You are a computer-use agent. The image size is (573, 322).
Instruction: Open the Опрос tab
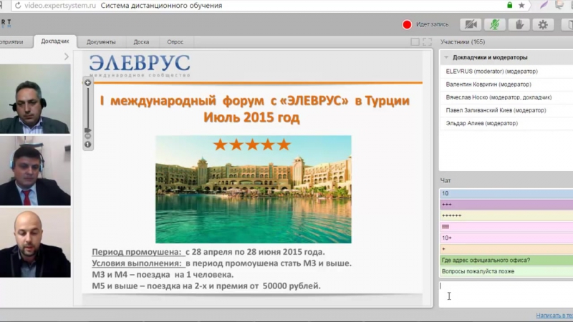pyautogui.click(x=175, y=42)
